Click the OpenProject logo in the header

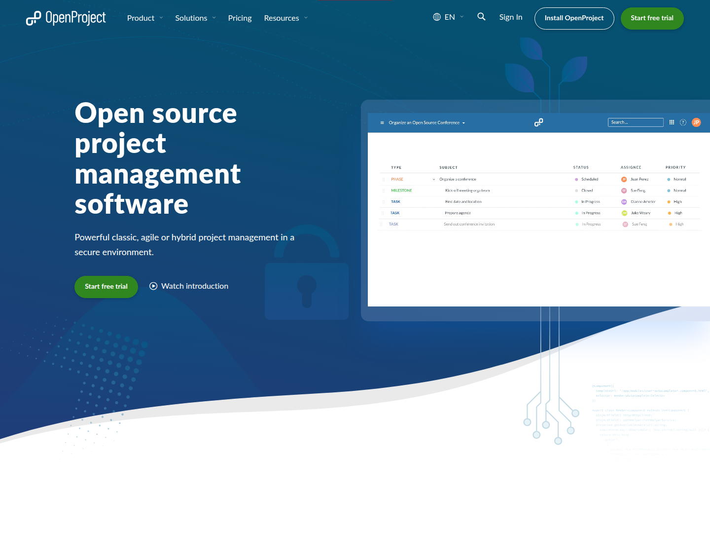(66, 18)
